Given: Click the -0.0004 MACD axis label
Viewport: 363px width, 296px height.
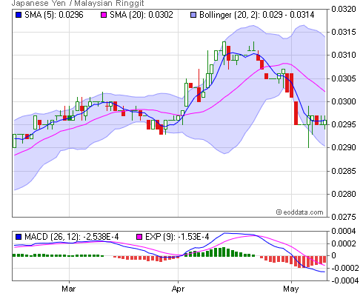Looking at the screenshot, I should [x=345, y=280].
